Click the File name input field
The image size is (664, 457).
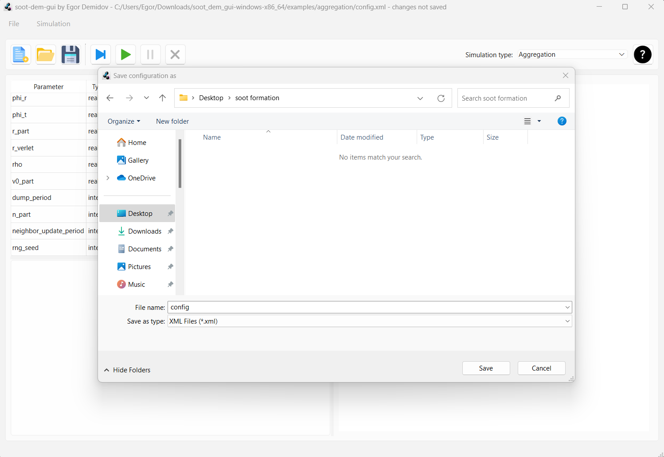click(x=366, y=307)
